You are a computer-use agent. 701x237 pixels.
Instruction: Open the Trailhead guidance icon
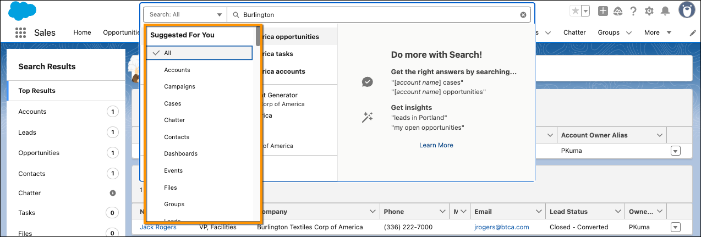[618, 11]
